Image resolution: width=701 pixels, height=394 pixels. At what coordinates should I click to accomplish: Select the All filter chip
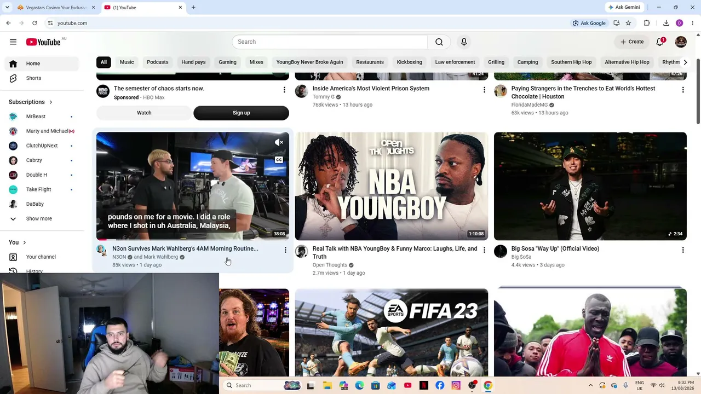point(104,62)
